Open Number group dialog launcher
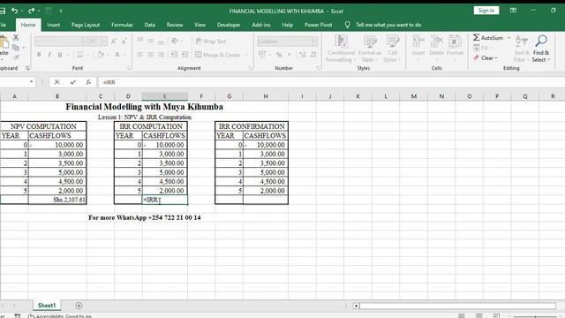The width and height of the screenshot is (565, 318). (x=318, y=68)
